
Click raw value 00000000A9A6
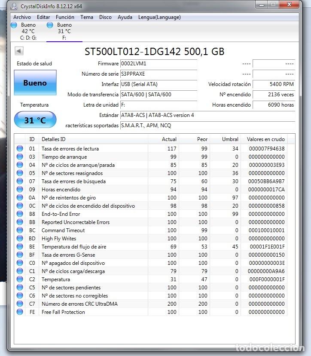point(266,271)
